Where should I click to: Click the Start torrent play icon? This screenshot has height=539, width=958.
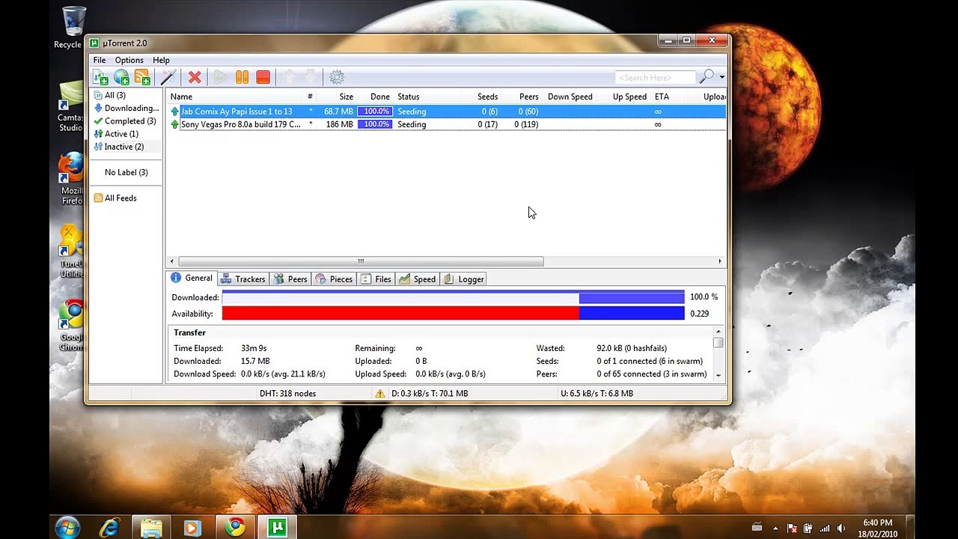click(221, 77)
